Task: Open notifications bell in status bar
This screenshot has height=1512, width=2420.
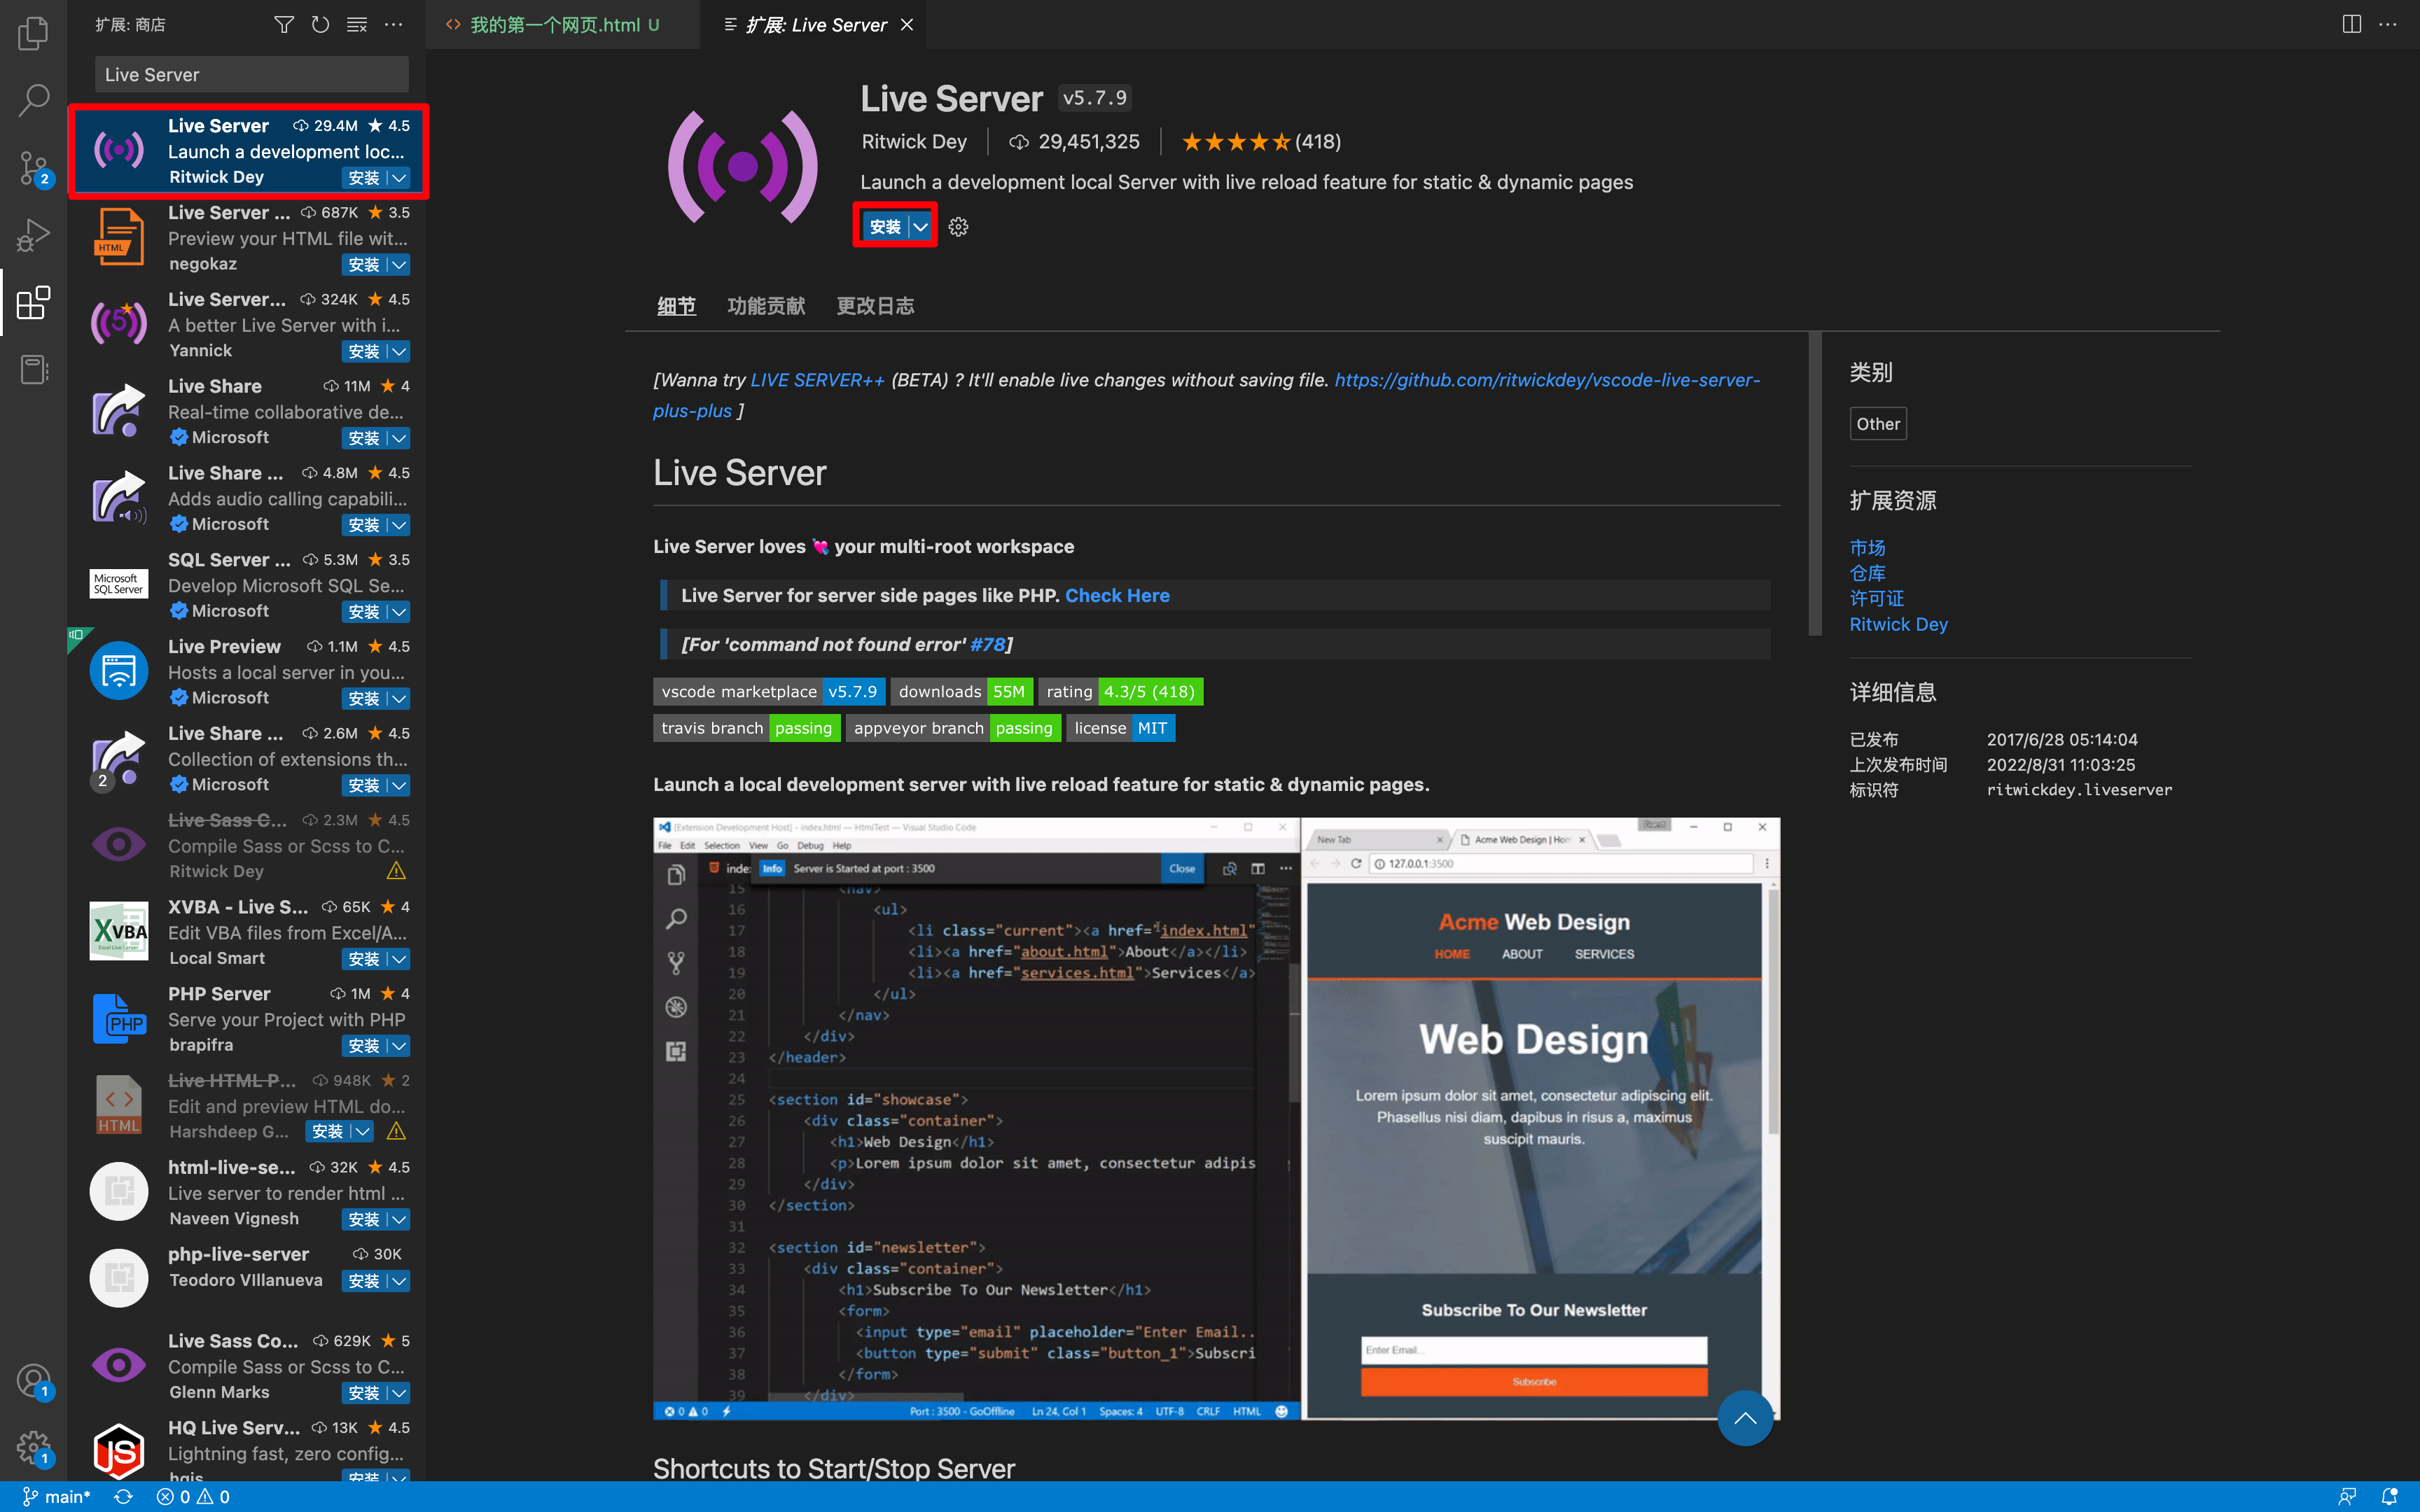Action: tap(2390, 1497)
